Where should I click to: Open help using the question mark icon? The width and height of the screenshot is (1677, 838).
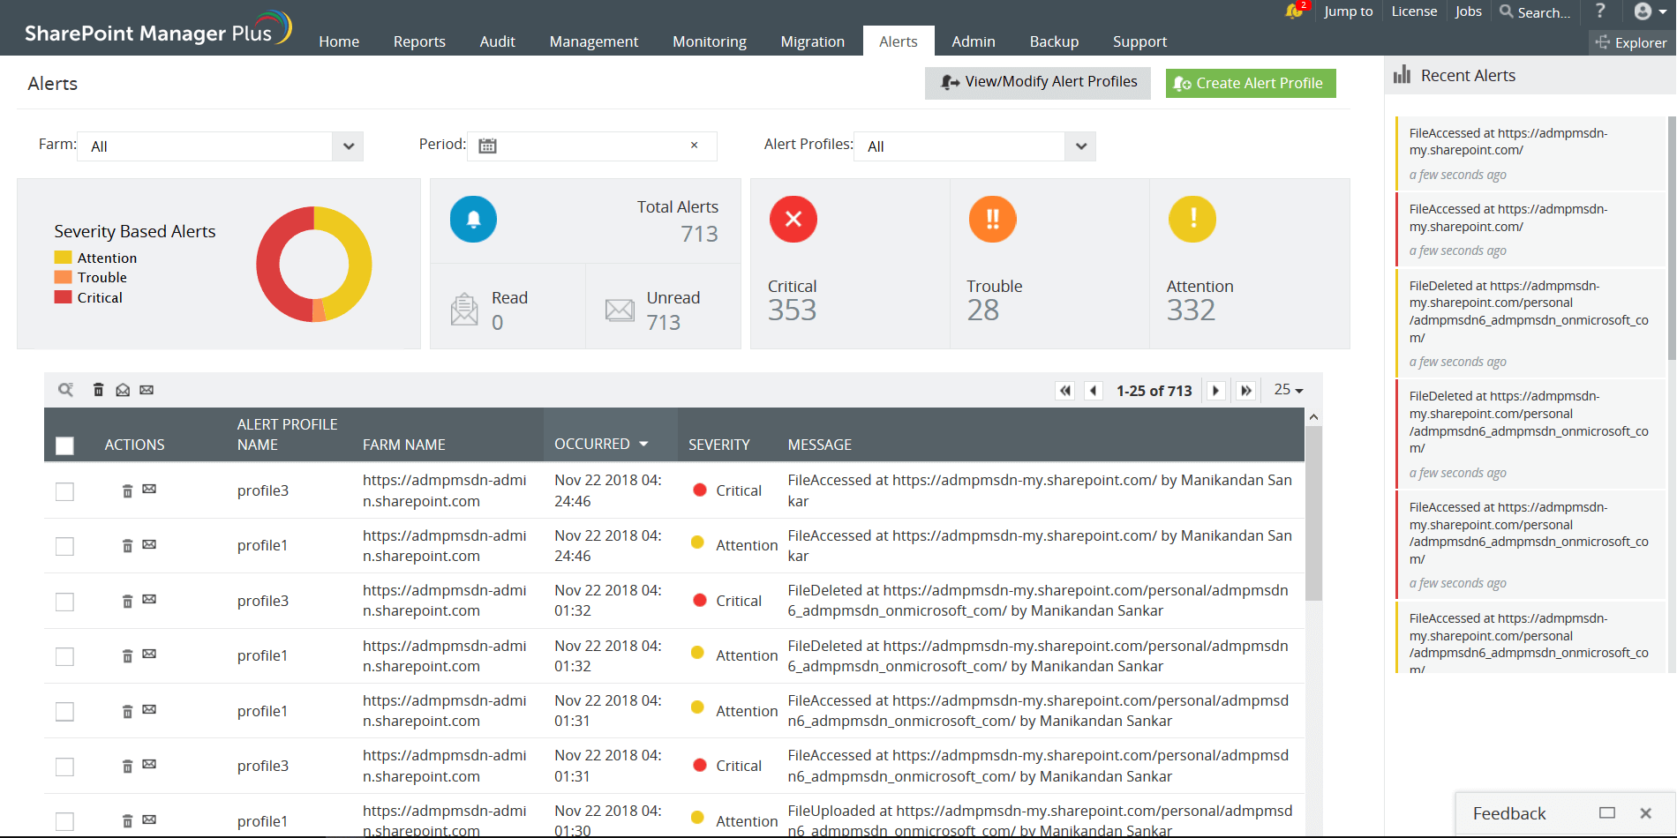(x=1600, y=11)
